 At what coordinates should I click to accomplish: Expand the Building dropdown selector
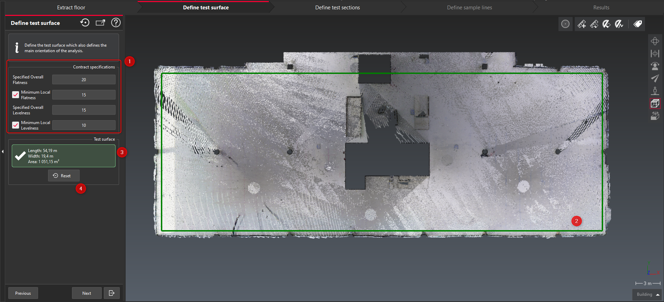647,294
